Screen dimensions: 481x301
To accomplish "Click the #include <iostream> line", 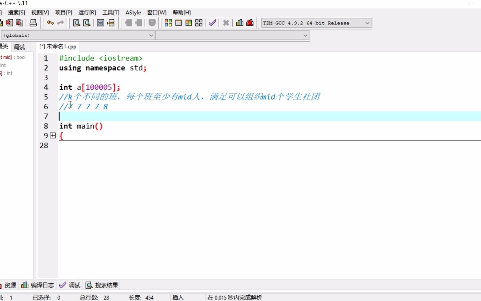I will point(101,58).
